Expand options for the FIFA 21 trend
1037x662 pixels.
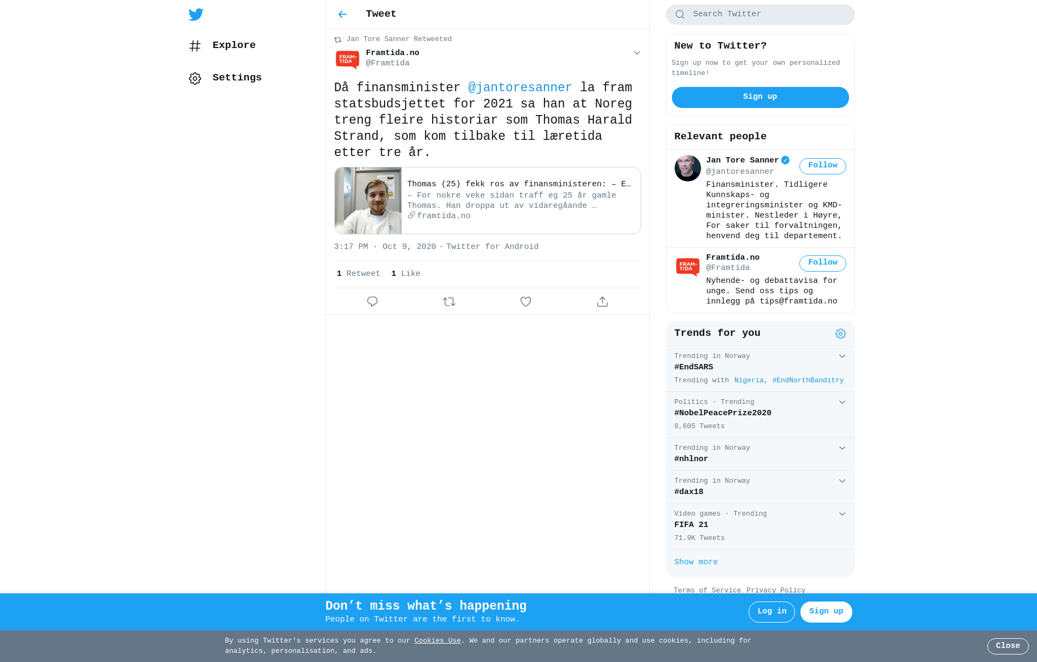coord(842,514)
